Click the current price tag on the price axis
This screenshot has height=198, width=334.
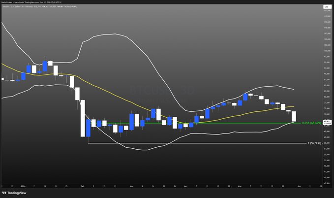(327, 122)
